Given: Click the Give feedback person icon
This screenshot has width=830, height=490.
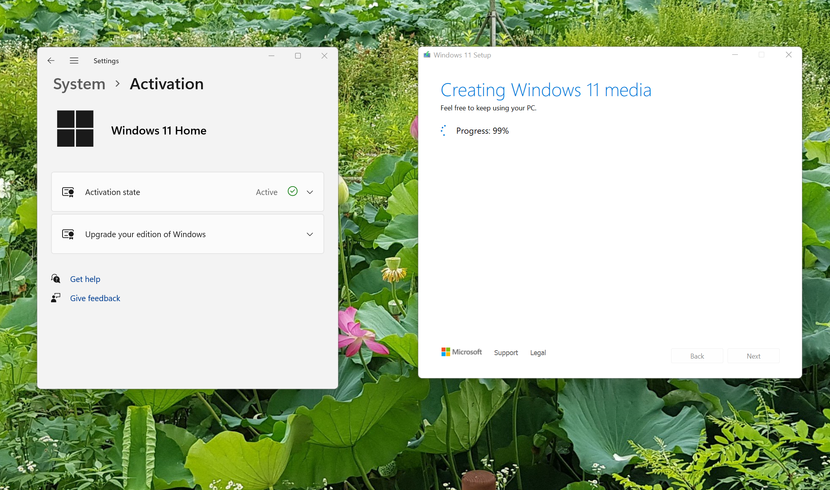Looking at the screenshot, I should tap(56, 298).
